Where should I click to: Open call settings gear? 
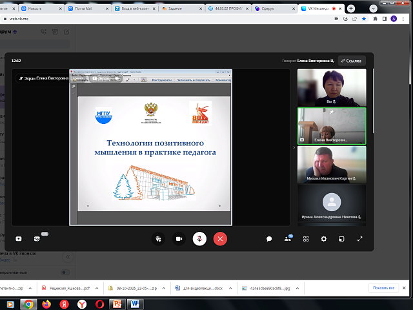coord(324,238)
